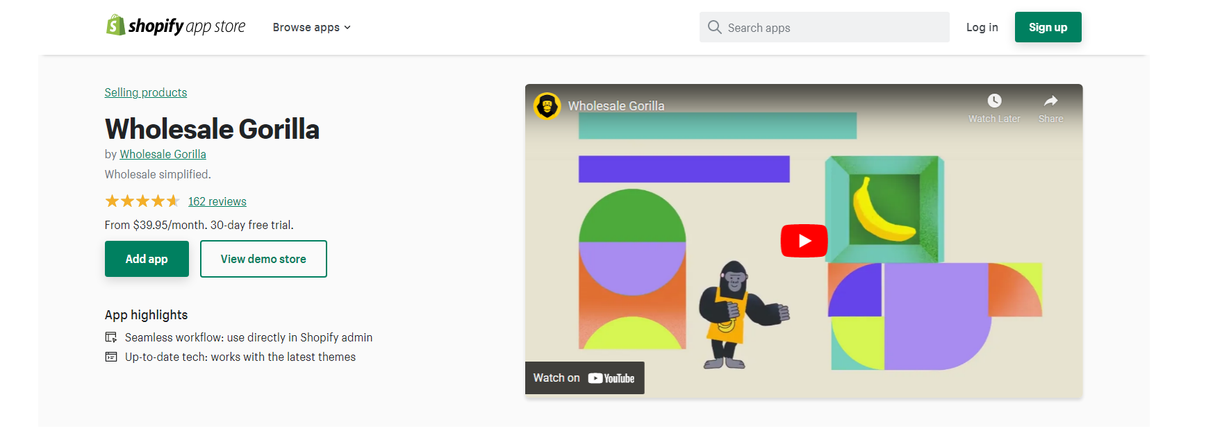1213x440 pixels.
Task: Click the Seamless workflow highlight icon
Action: 111,337
